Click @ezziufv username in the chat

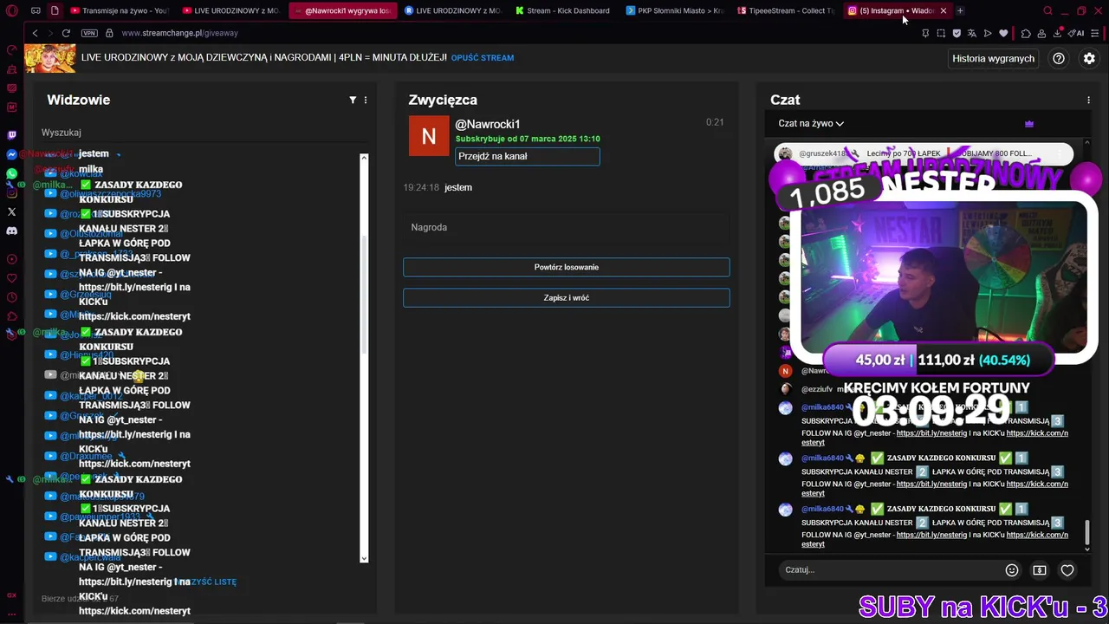(817, 389)
